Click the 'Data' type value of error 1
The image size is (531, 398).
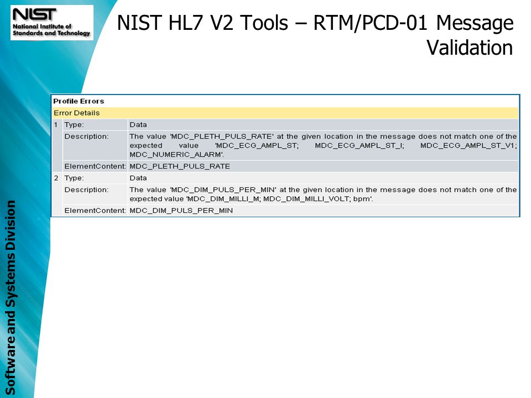(x=138, y=125)
